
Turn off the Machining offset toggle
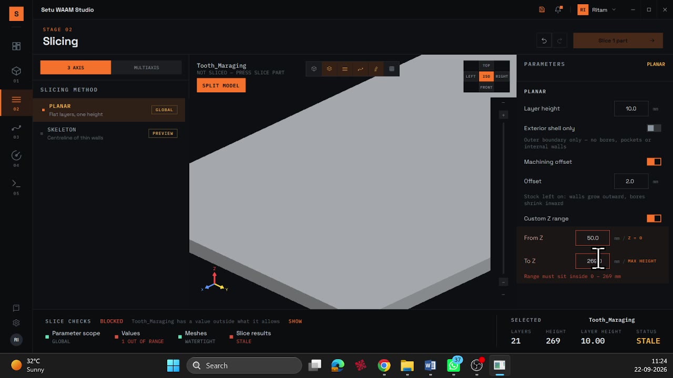[654, 162]
